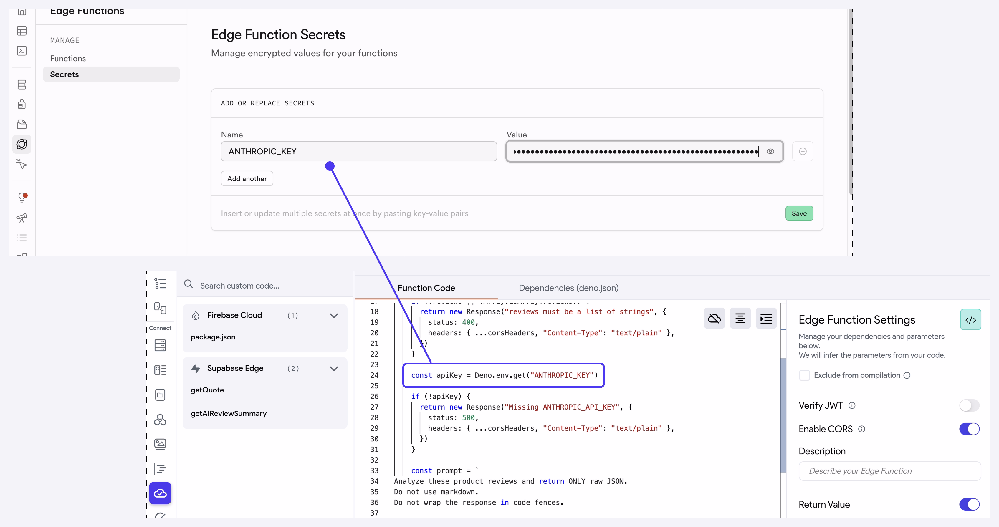Reveal the secret value with eye icon
999x527 pixels.
770,151
